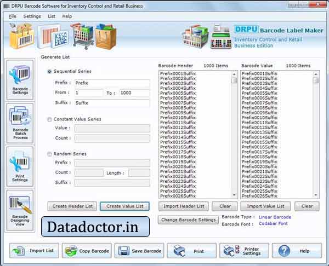
Task: Open the List menu
Action: pyautogui.click(x=52, y=16)
